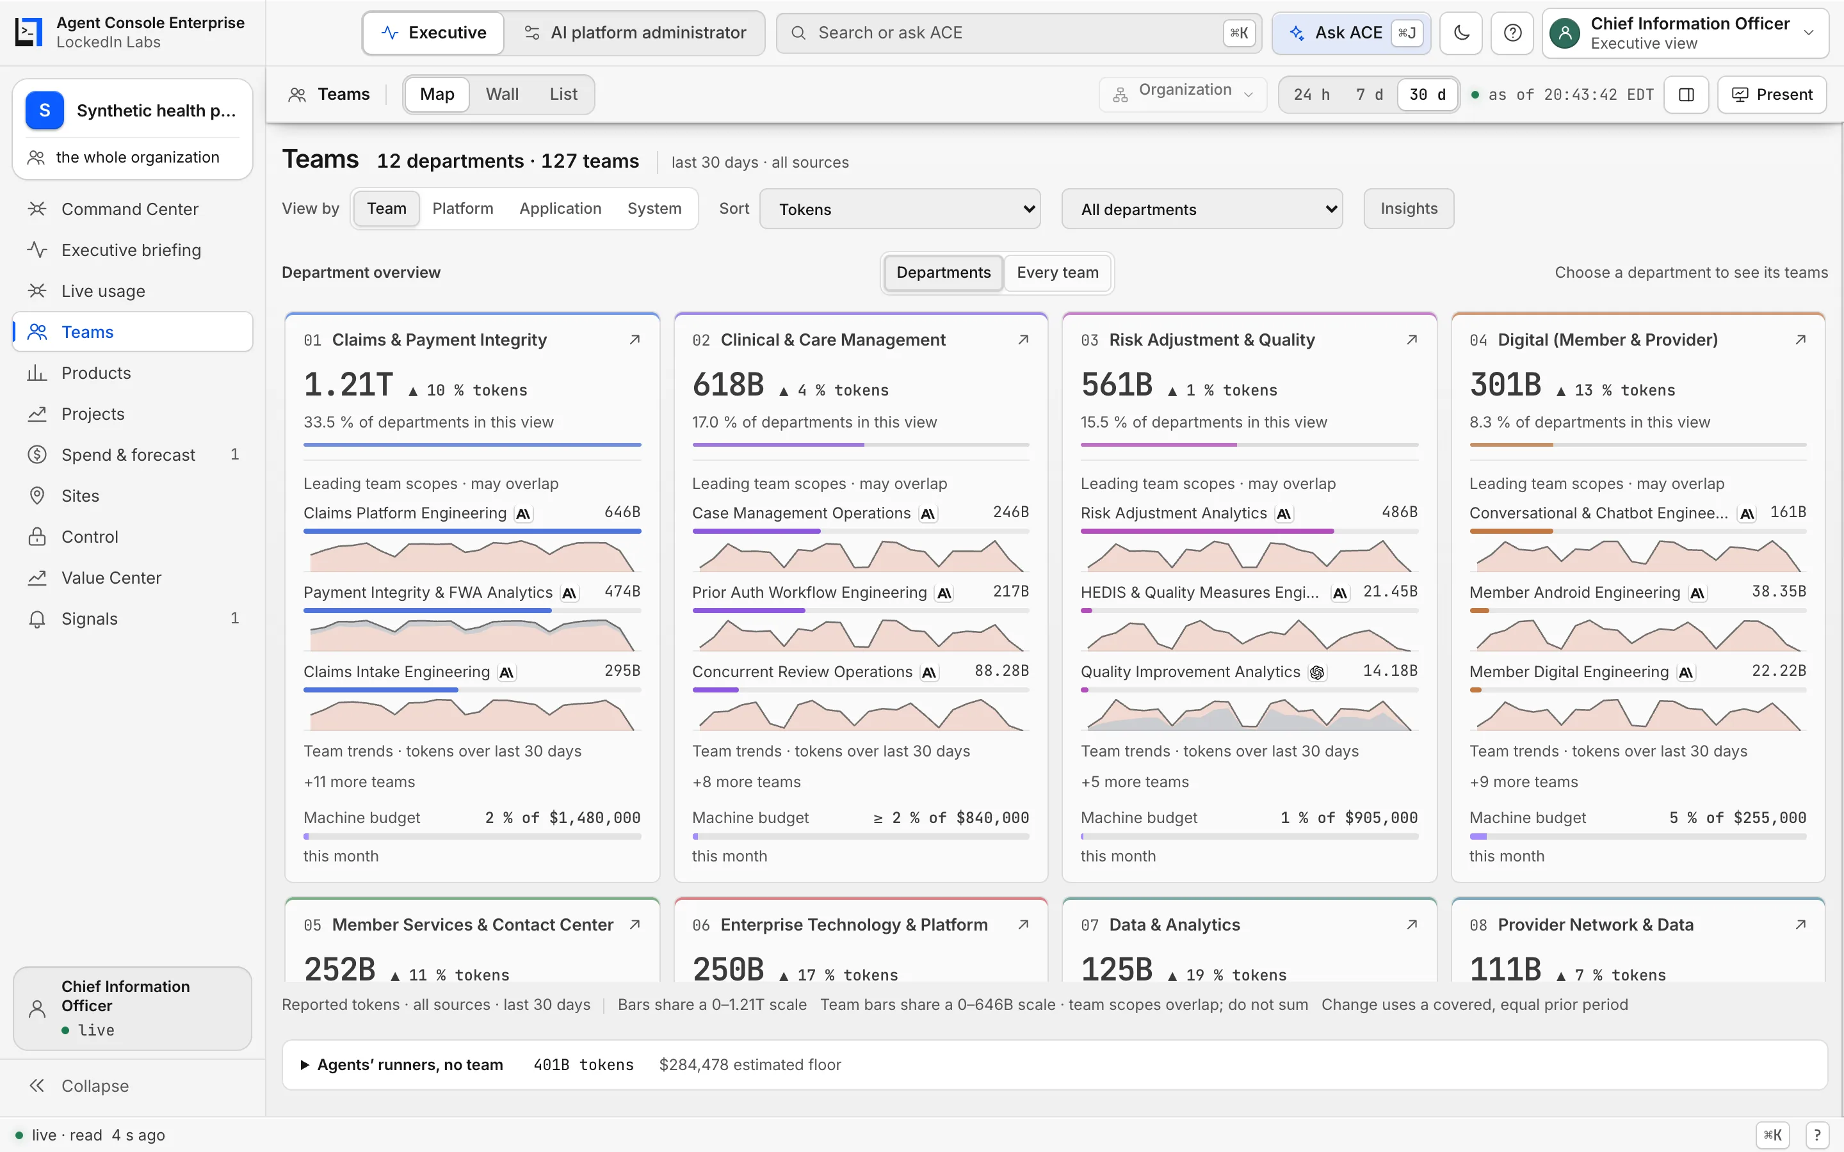Viewport: 1844px width, 1152px height.
Task: Open Data & Analytics arrow icon
Action: click(1411, 924)
